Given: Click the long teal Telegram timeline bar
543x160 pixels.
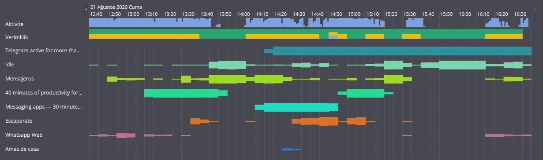Looking at the screenshot, I should [x=402, y=51].
